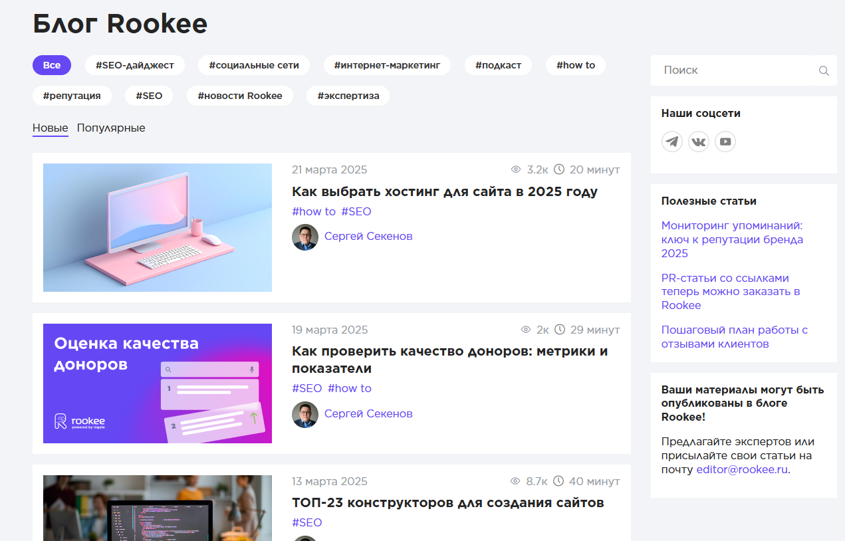The height and width of the screenshot is (541, 845).
Task: Click Сергей Секенов avatar on hosting article
Action: tap(305, 237)
